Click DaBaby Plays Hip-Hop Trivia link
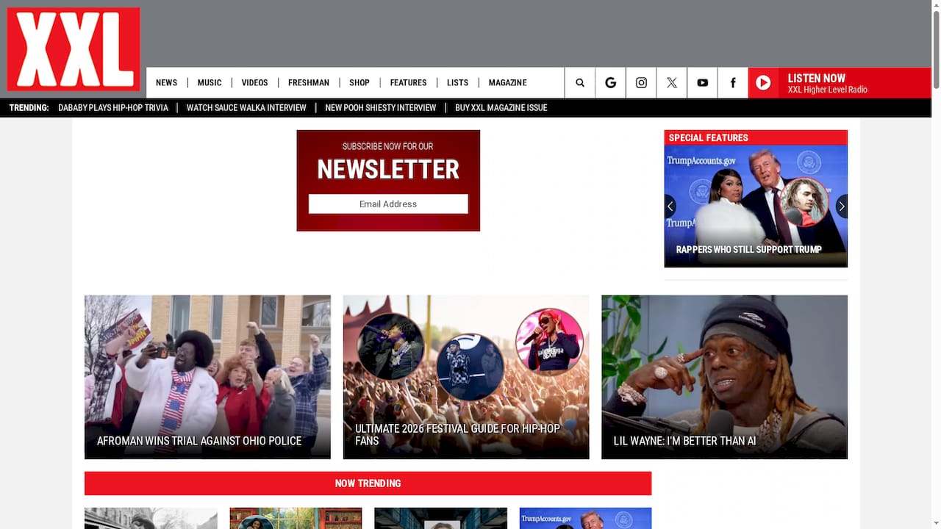941x529 pixels. click(x=113, y=108)
